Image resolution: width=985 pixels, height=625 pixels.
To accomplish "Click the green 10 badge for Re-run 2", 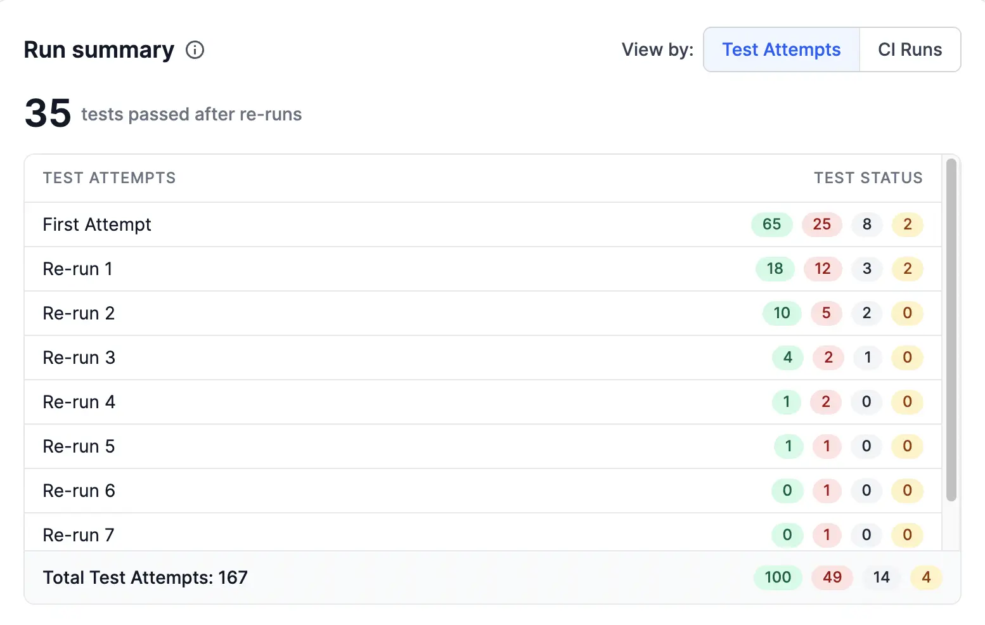I will point(782,313).
